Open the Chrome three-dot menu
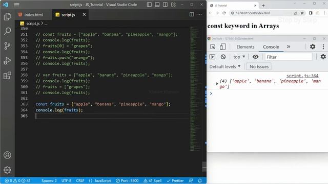This screenshot has height=184, width=328. click(x=324, y=13)
